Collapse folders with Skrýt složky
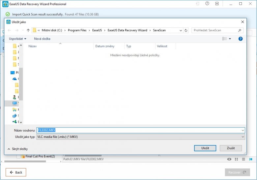This screenshot has height=180, width=257. click(x=18, y=149)
